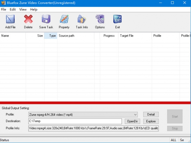Click into the Destination path field

point(75,121)
